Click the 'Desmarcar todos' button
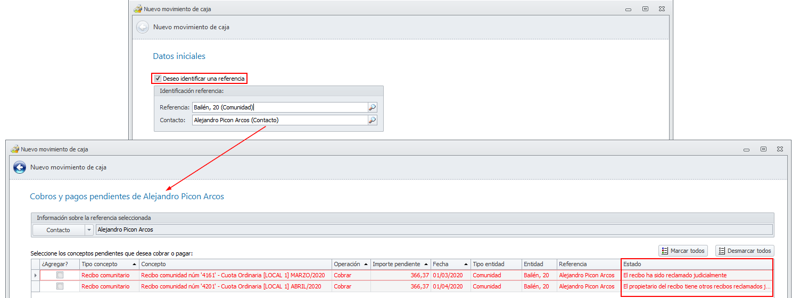 coord(745,251)
